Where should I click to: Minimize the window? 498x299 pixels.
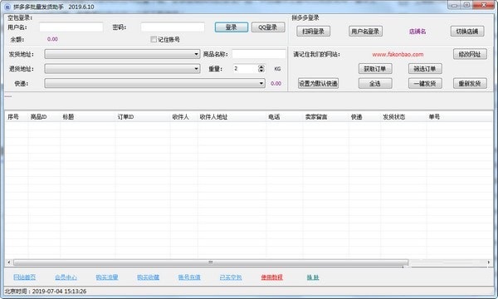coord(454,5)
